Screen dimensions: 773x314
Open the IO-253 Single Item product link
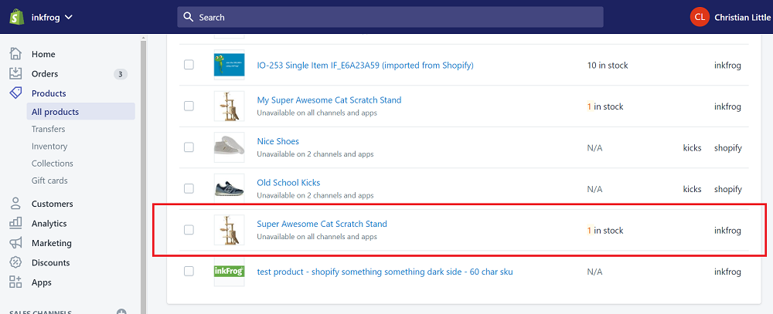click(365, 66)
